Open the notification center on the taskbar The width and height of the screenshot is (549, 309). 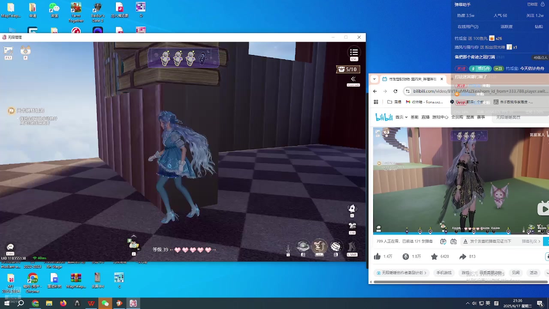(x=540, y=303)
